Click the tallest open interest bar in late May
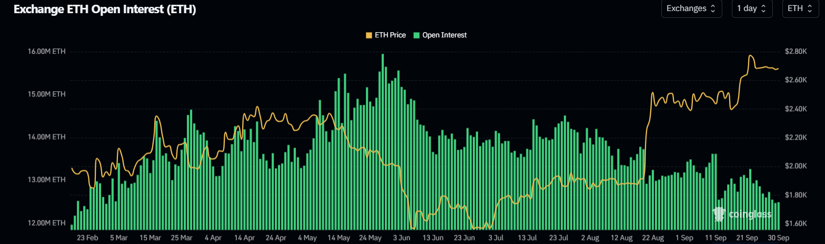 pyautogui.click(x=382, y=141)
